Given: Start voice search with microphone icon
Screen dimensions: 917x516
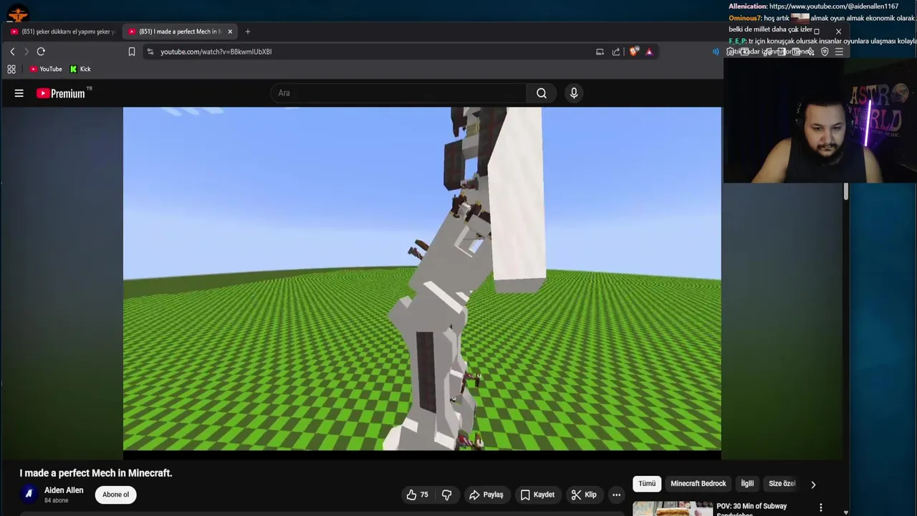Looking at the screenshot, I should pos(574,93).
